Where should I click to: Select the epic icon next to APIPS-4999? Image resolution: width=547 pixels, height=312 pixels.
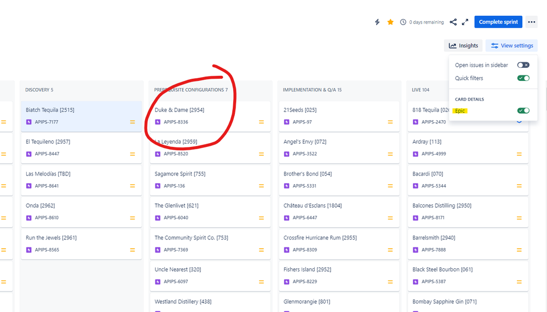point(416,154)
